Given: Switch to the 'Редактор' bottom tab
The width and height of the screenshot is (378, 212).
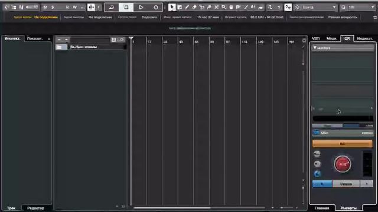Looking at the screenshot, I should (35, 208).
